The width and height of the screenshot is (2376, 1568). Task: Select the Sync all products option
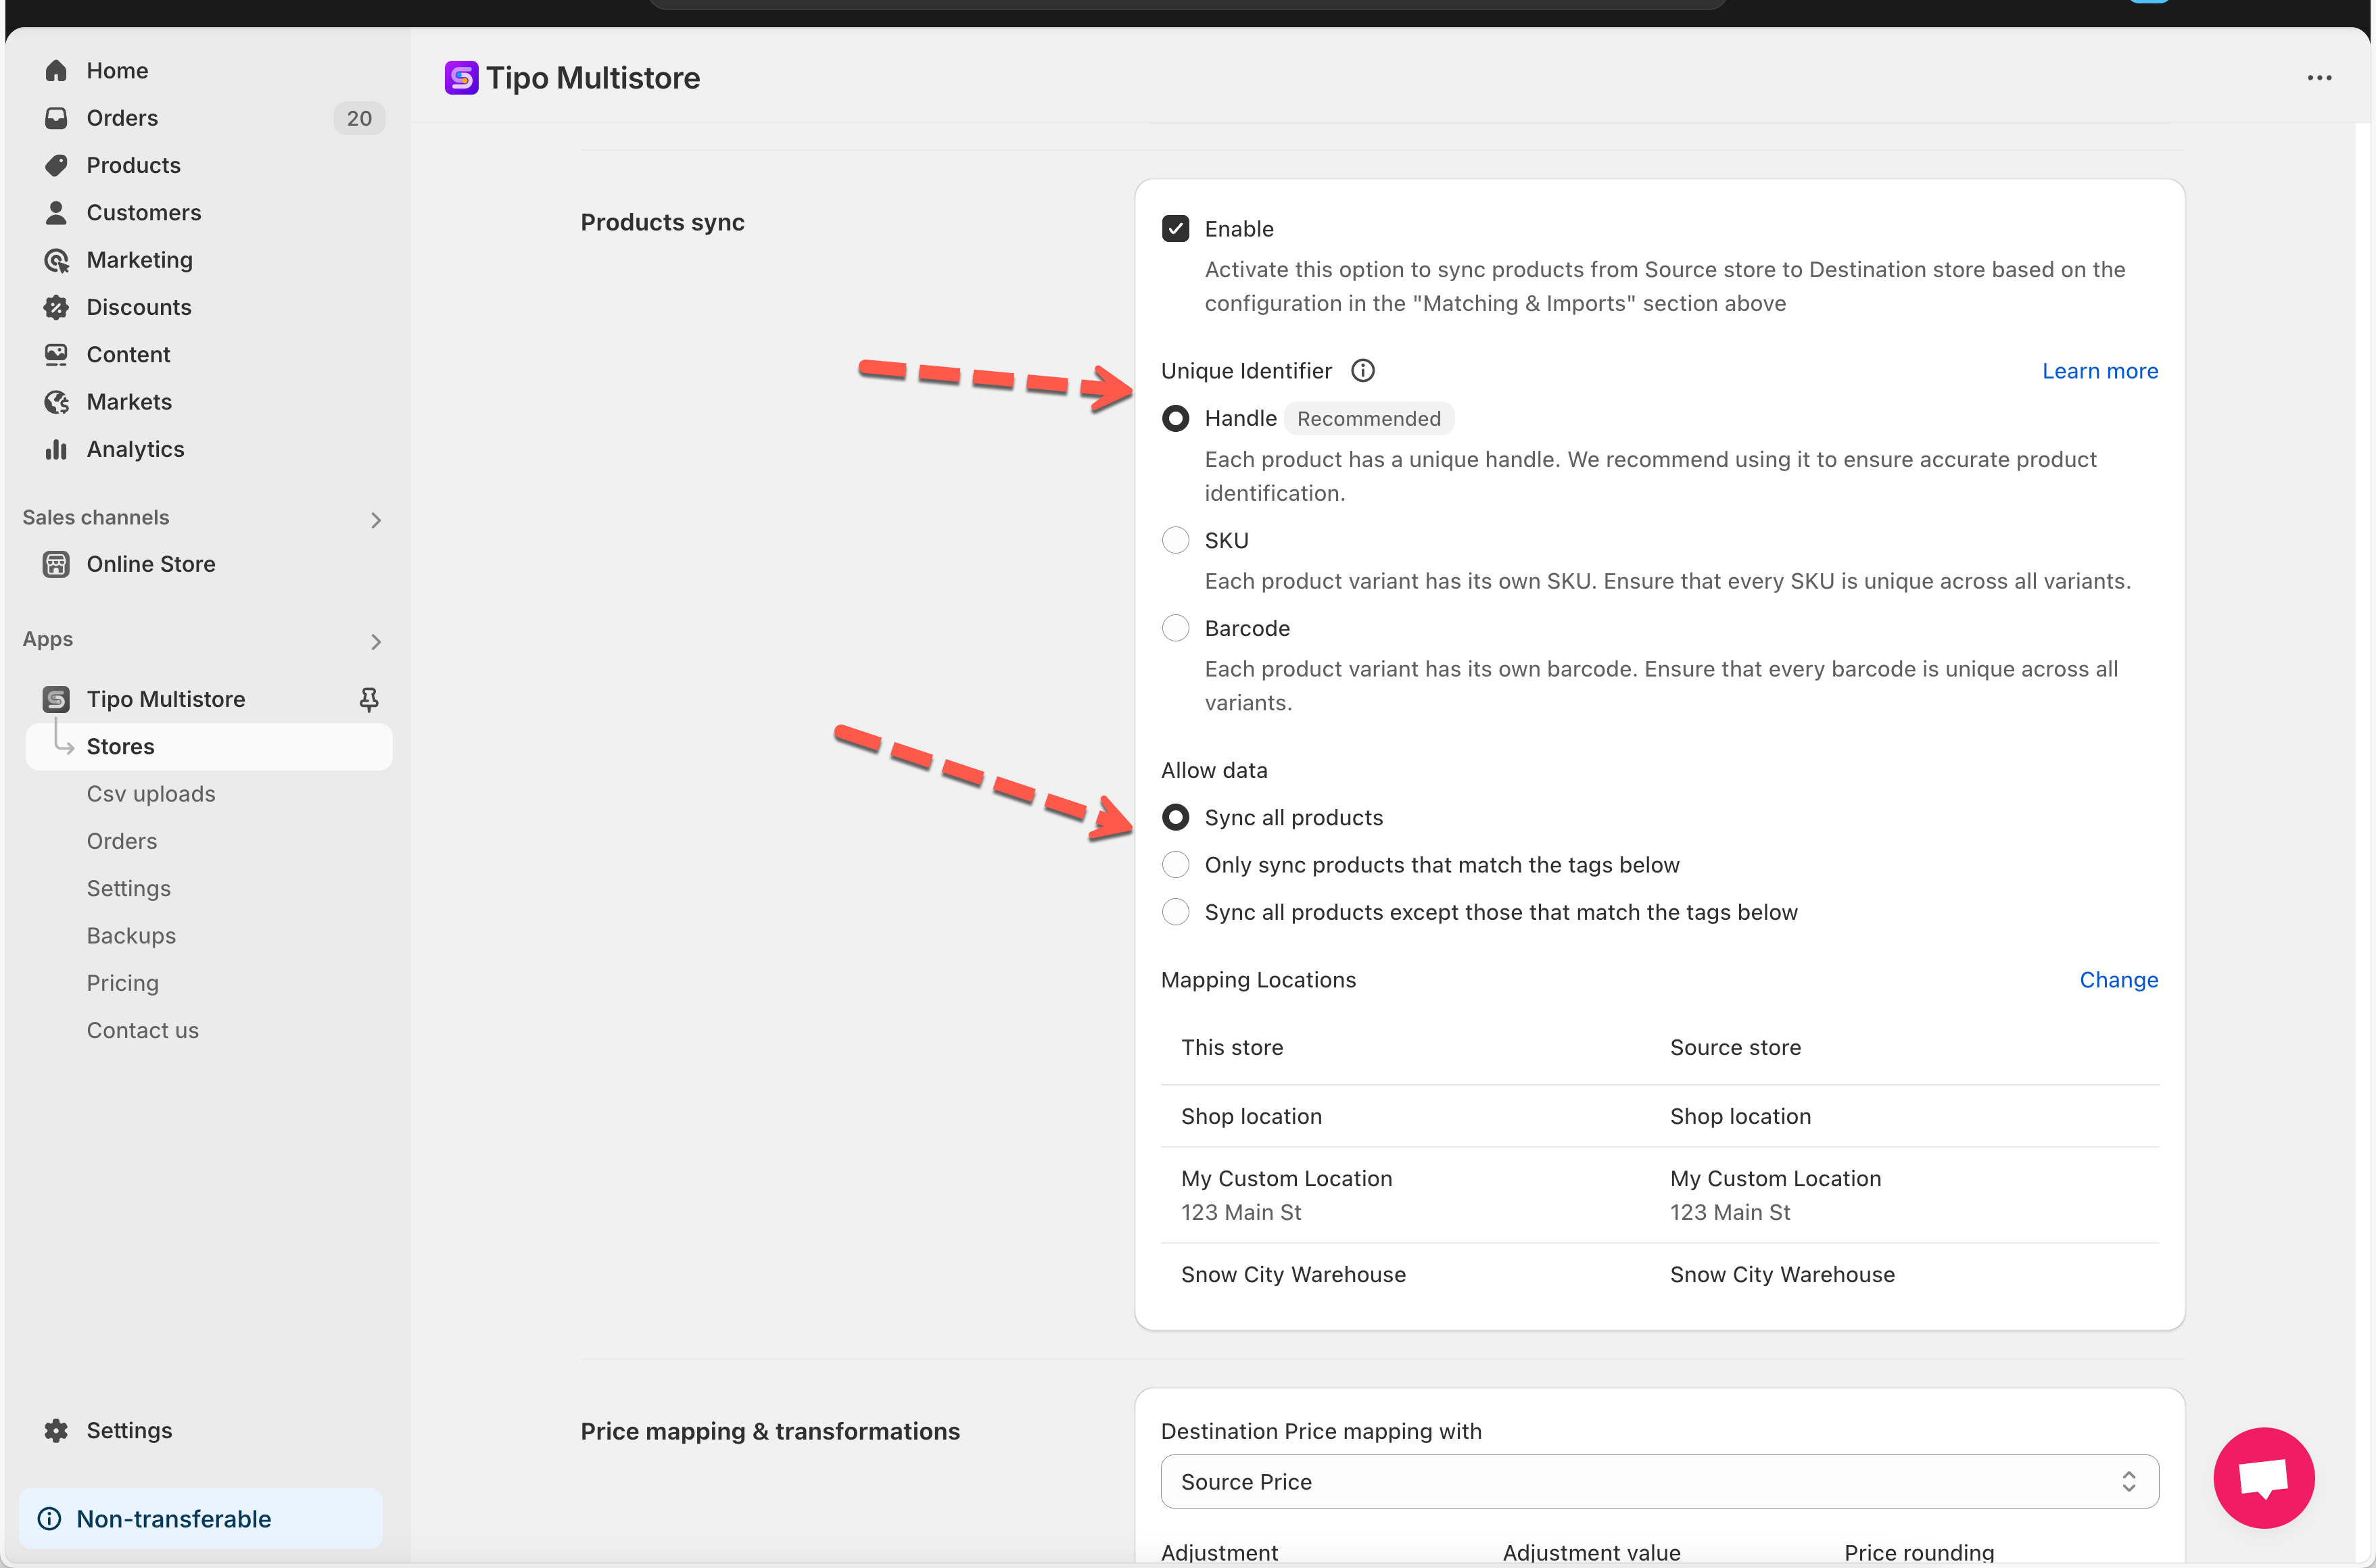click(x=1176, y=817)
